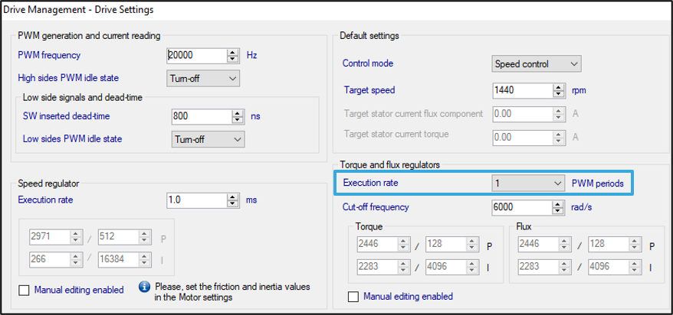Screen dimensions: 673x315
Task: Click Torque P gain 2446 field
Action: pos(378,245)
